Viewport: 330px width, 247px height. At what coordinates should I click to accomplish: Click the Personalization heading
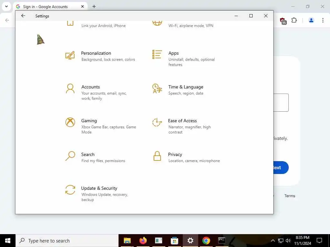tap(96, 53)
